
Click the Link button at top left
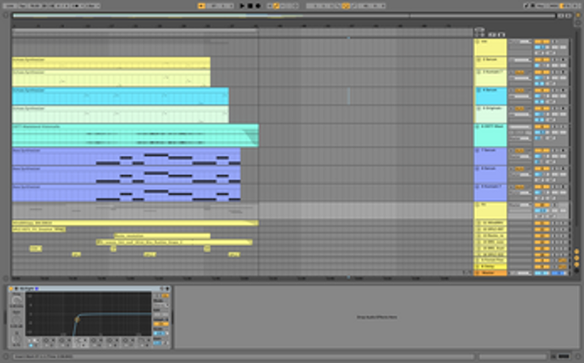(x=9, y=6)
